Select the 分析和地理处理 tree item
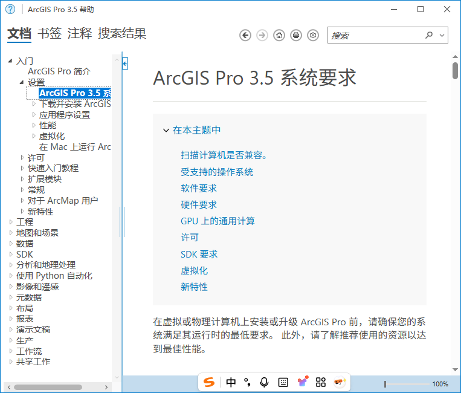This screenshot has height=393, width=461. [x=46, y=265]
